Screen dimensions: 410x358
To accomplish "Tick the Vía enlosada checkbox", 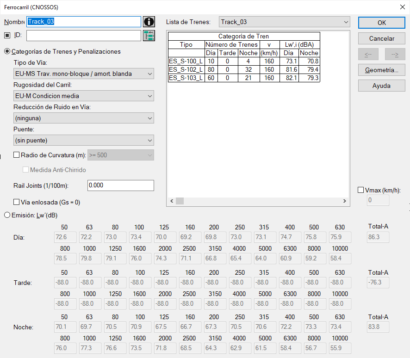I will (17, 202).
